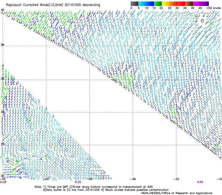This screenshot has height=195, width=222.
Task: Click the '0' legend scale label
Action: pyautogui.click(x=131, y=8)
